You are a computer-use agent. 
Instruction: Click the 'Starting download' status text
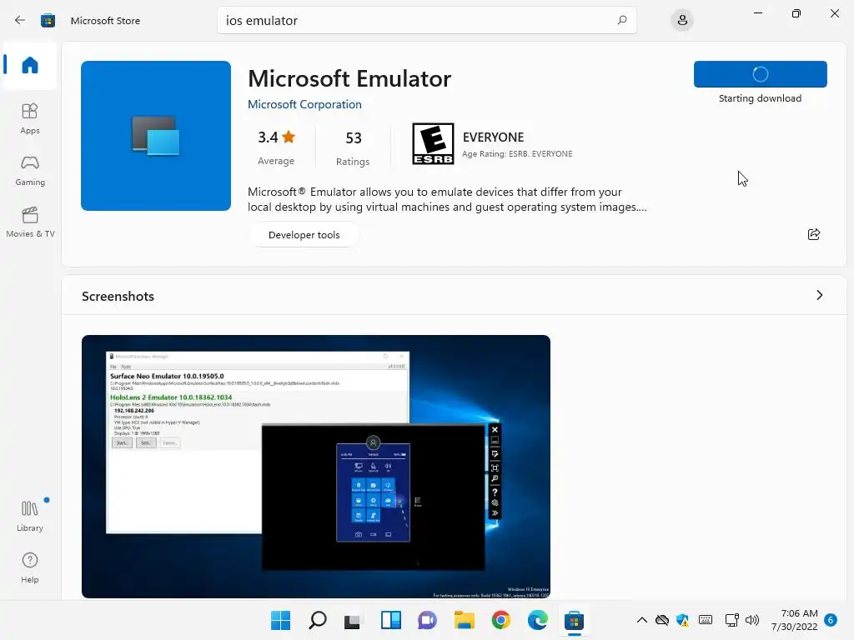(760, 98)
